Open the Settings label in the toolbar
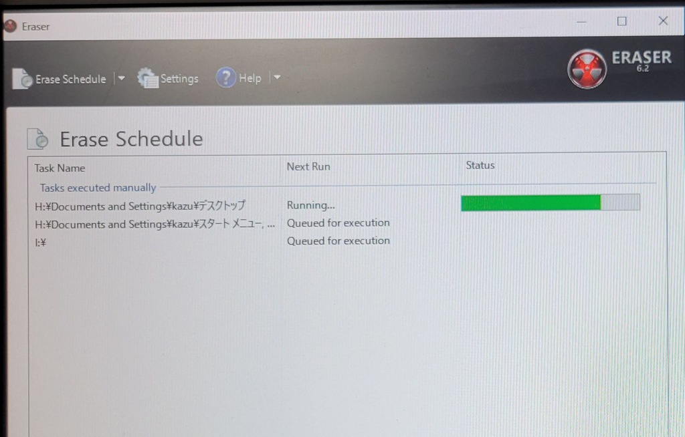This screenshot has width=685, height=437. point(179,78)
